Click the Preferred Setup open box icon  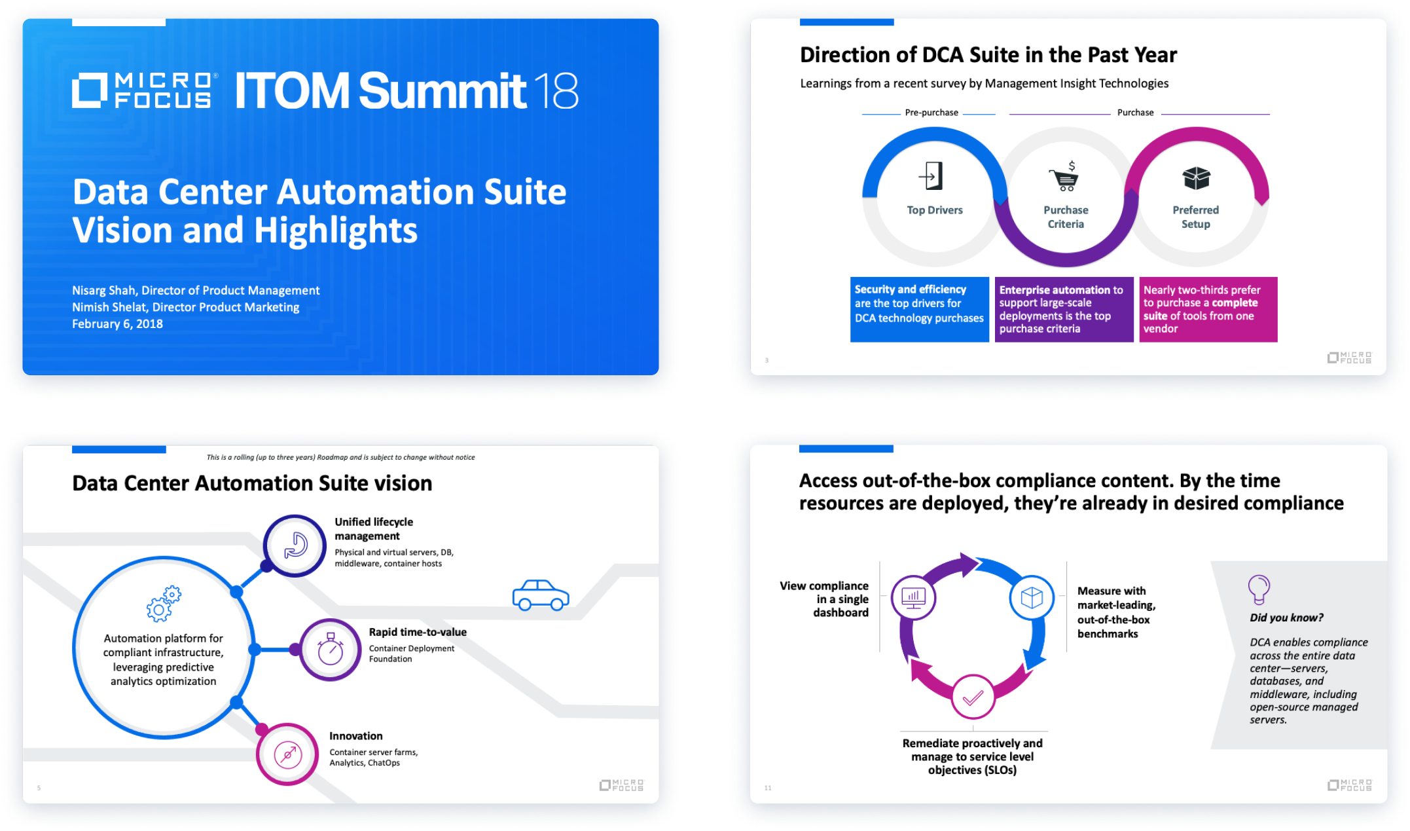pos(1196,177)
